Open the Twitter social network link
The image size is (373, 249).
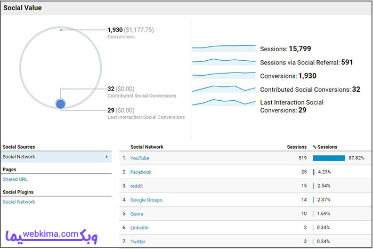[137, 242]
